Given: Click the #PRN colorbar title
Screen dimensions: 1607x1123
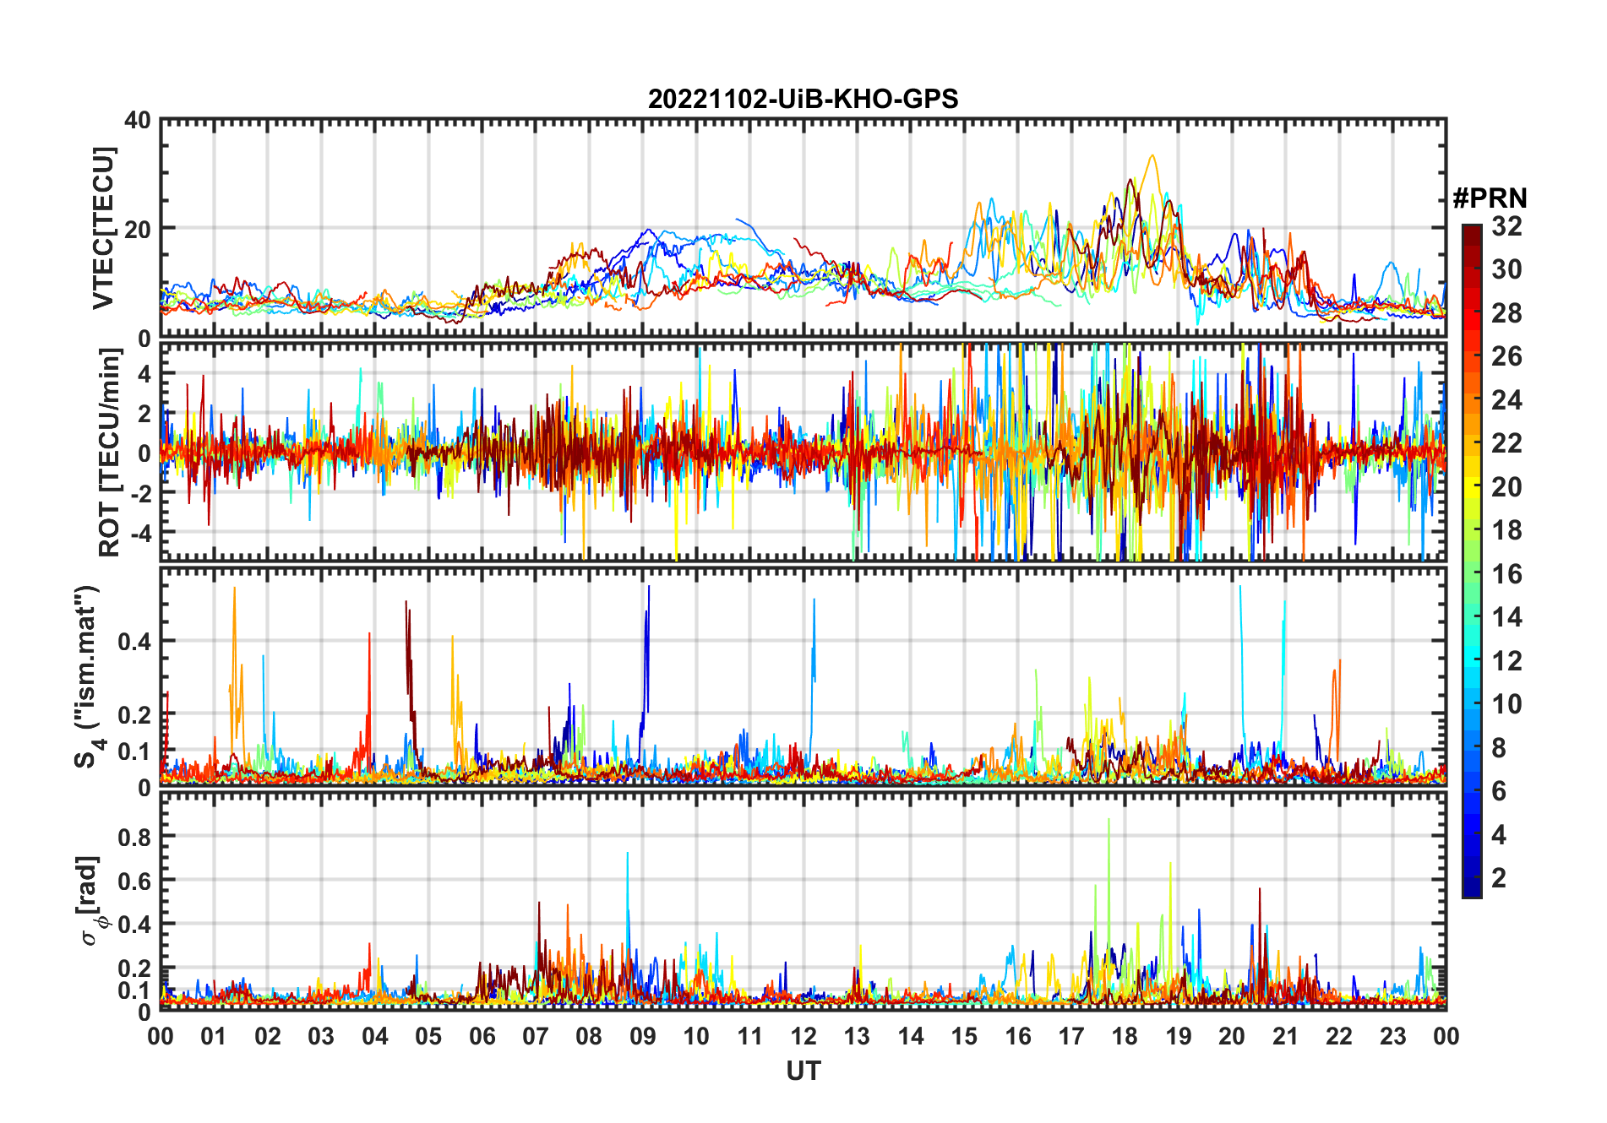Looking at the screenshot, I should pos(1490,198).
